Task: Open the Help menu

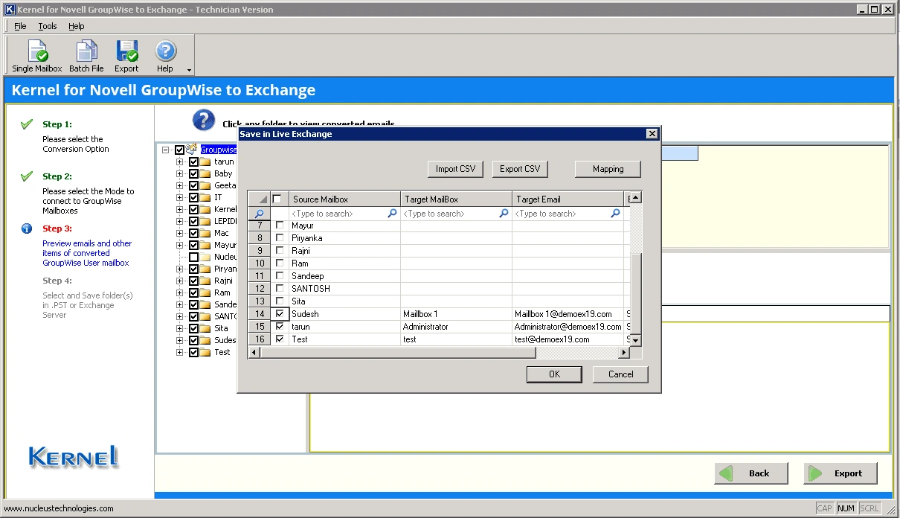Action: [x=77, y=26]
